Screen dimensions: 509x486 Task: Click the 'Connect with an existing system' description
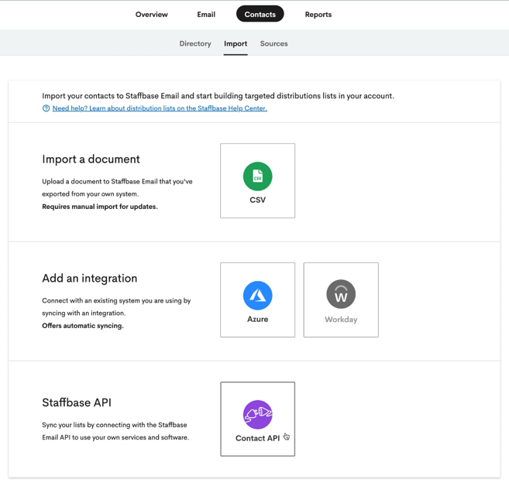point(116,306)
